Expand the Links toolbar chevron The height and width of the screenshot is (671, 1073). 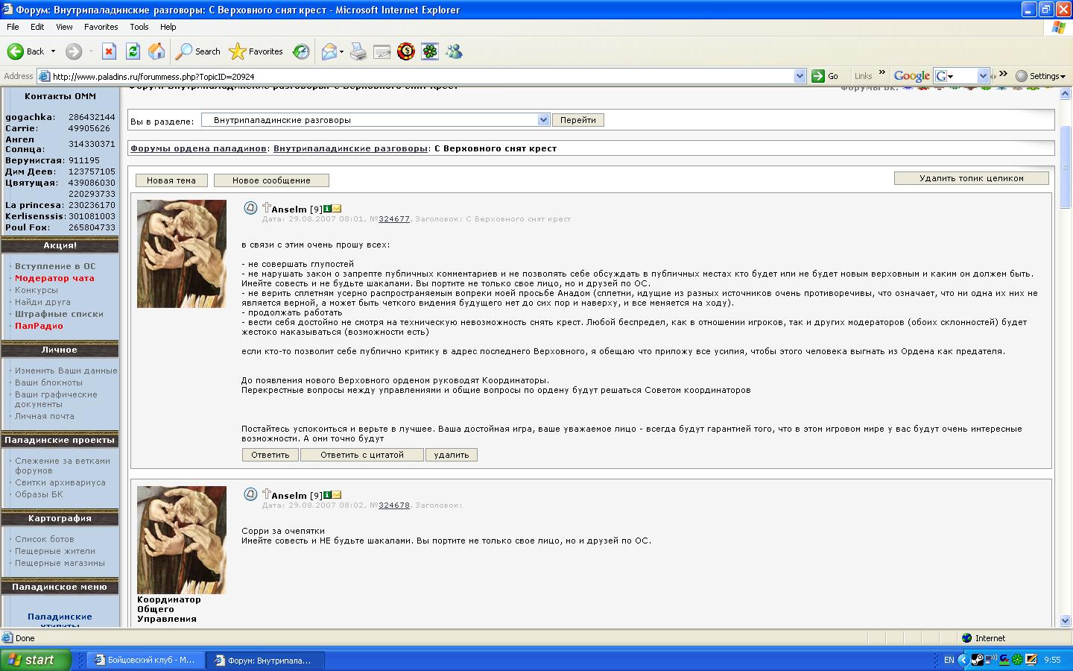tap(881, 73)
